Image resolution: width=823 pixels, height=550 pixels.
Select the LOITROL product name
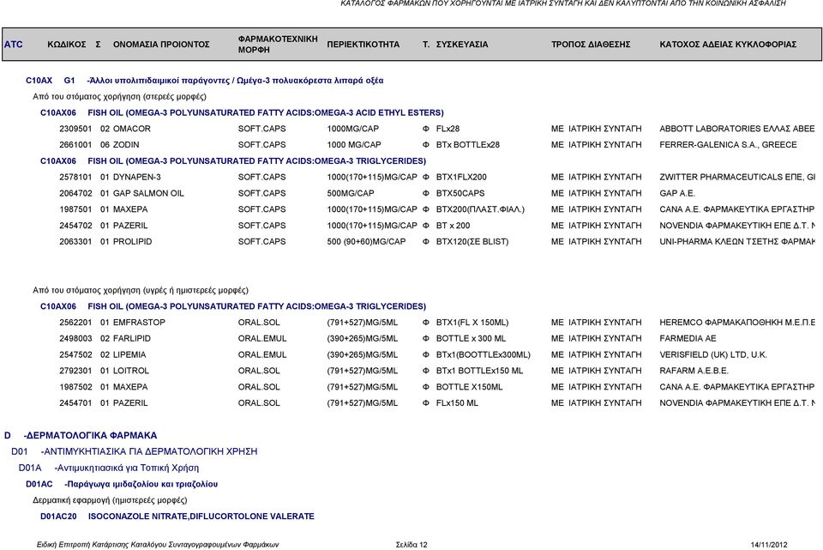tap(130, 371)
